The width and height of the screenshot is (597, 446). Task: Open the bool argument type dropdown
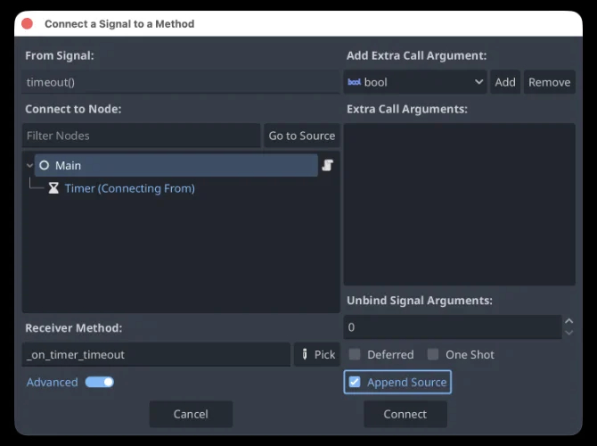click(414, 82)
